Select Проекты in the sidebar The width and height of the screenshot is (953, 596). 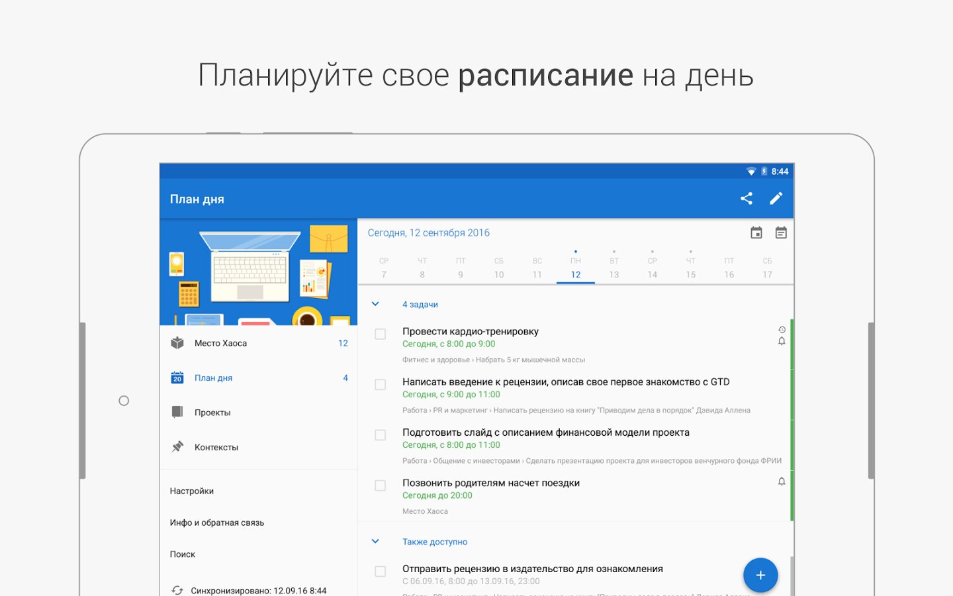(212, 413)
